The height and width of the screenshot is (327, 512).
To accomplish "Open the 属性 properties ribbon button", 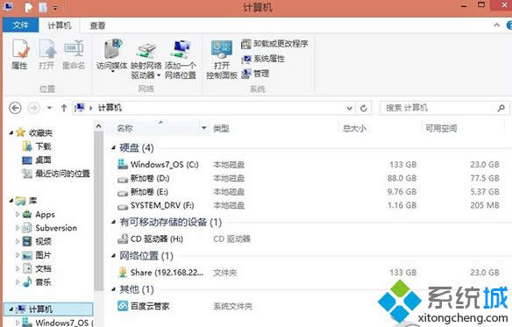I will pos(20,54).
